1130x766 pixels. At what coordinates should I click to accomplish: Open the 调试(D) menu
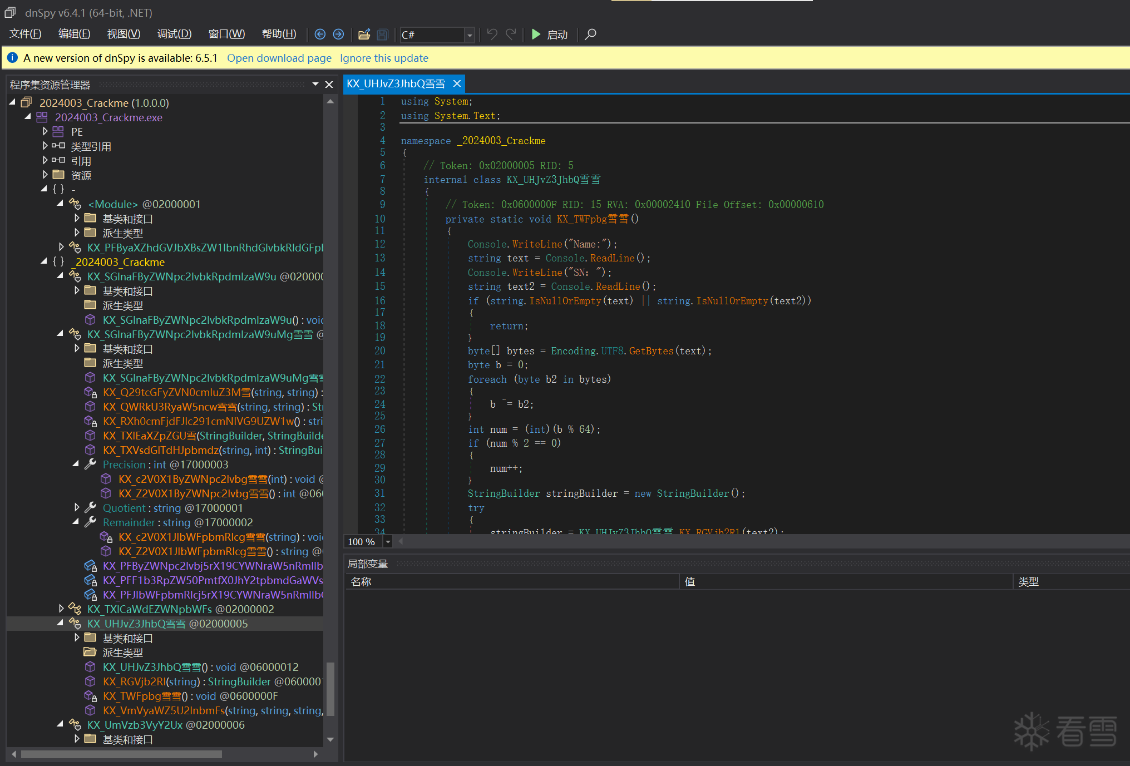(x=174, y=34)
